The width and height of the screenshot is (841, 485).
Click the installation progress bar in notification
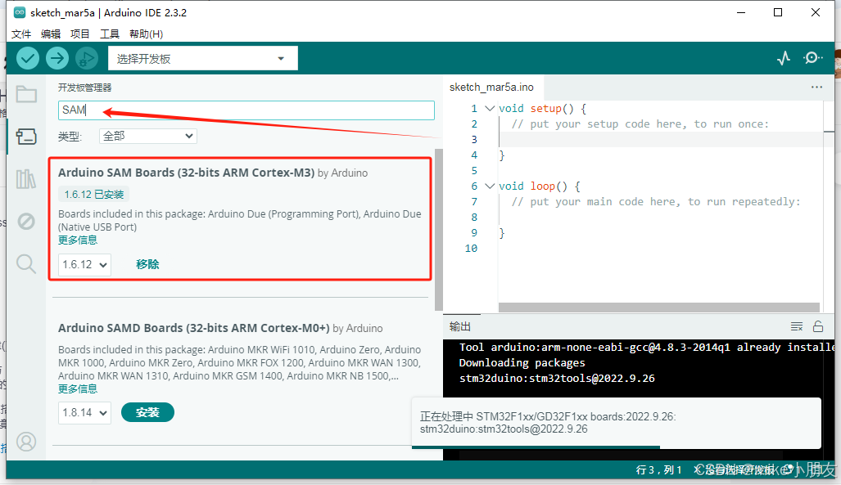tap(536, 447)
